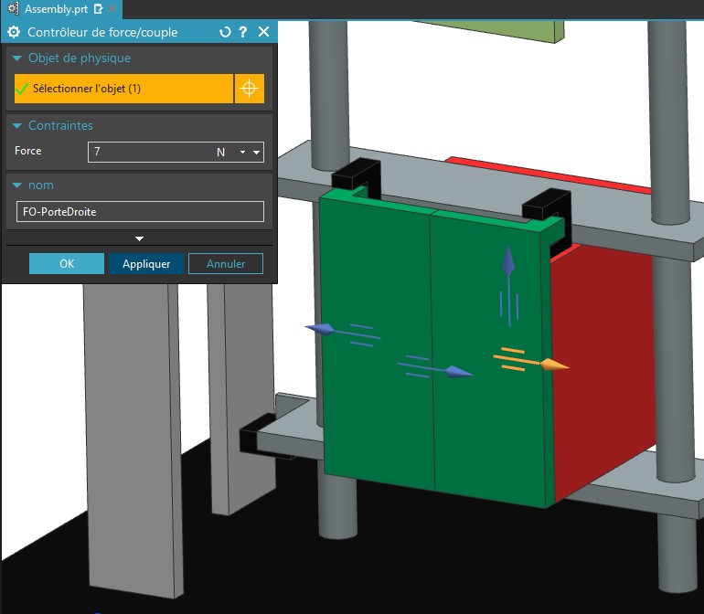The height and width of the screenshot is (614, 704).
Task: Click the Appliquer button
Action: tap(146, 263)
